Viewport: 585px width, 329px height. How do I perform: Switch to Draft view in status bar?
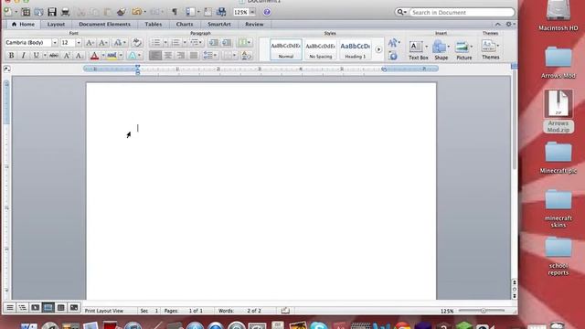(10, 308)
